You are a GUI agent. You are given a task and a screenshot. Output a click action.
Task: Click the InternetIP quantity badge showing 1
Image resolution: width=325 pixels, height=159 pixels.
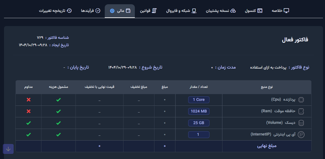199,135
